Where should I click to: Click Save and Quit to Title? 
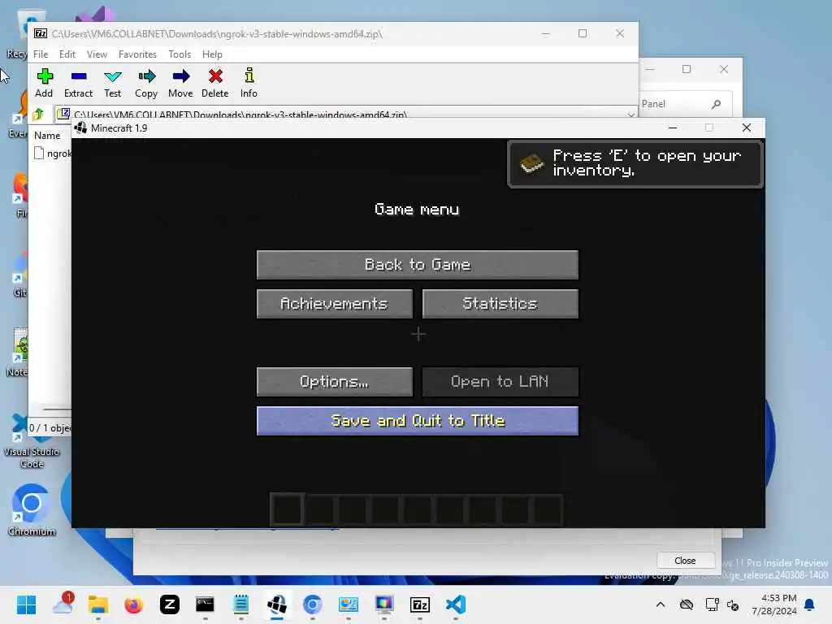(418, 421)
